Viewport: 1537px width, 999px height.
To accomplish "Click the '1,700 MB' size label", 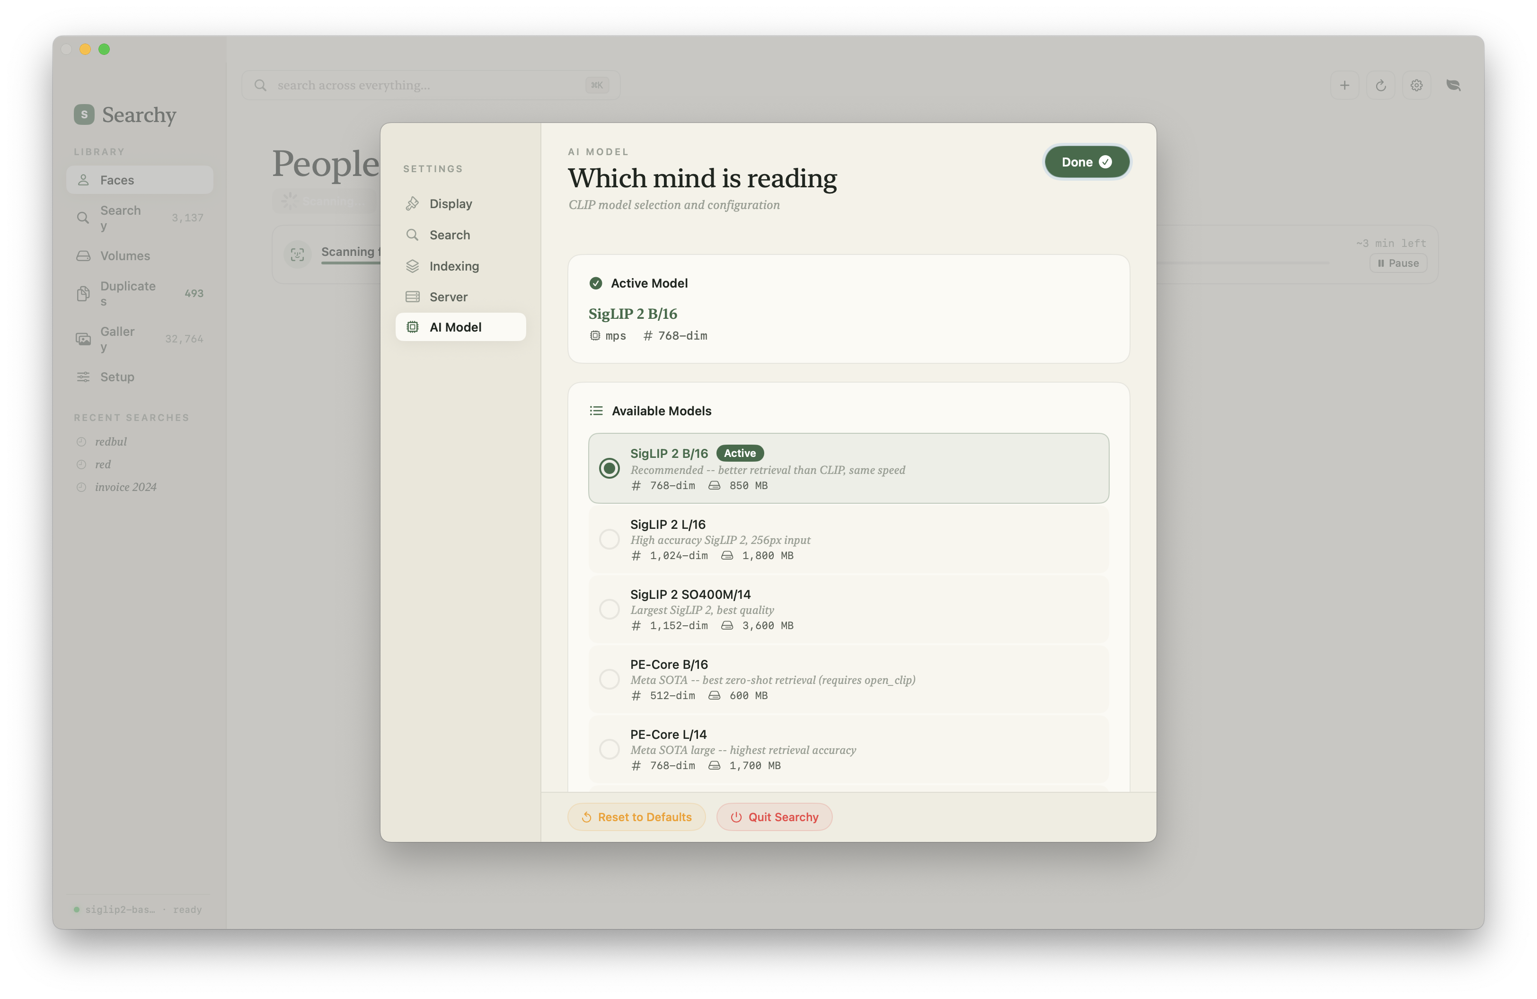I will pyautogui.click(x=755, y=765).
